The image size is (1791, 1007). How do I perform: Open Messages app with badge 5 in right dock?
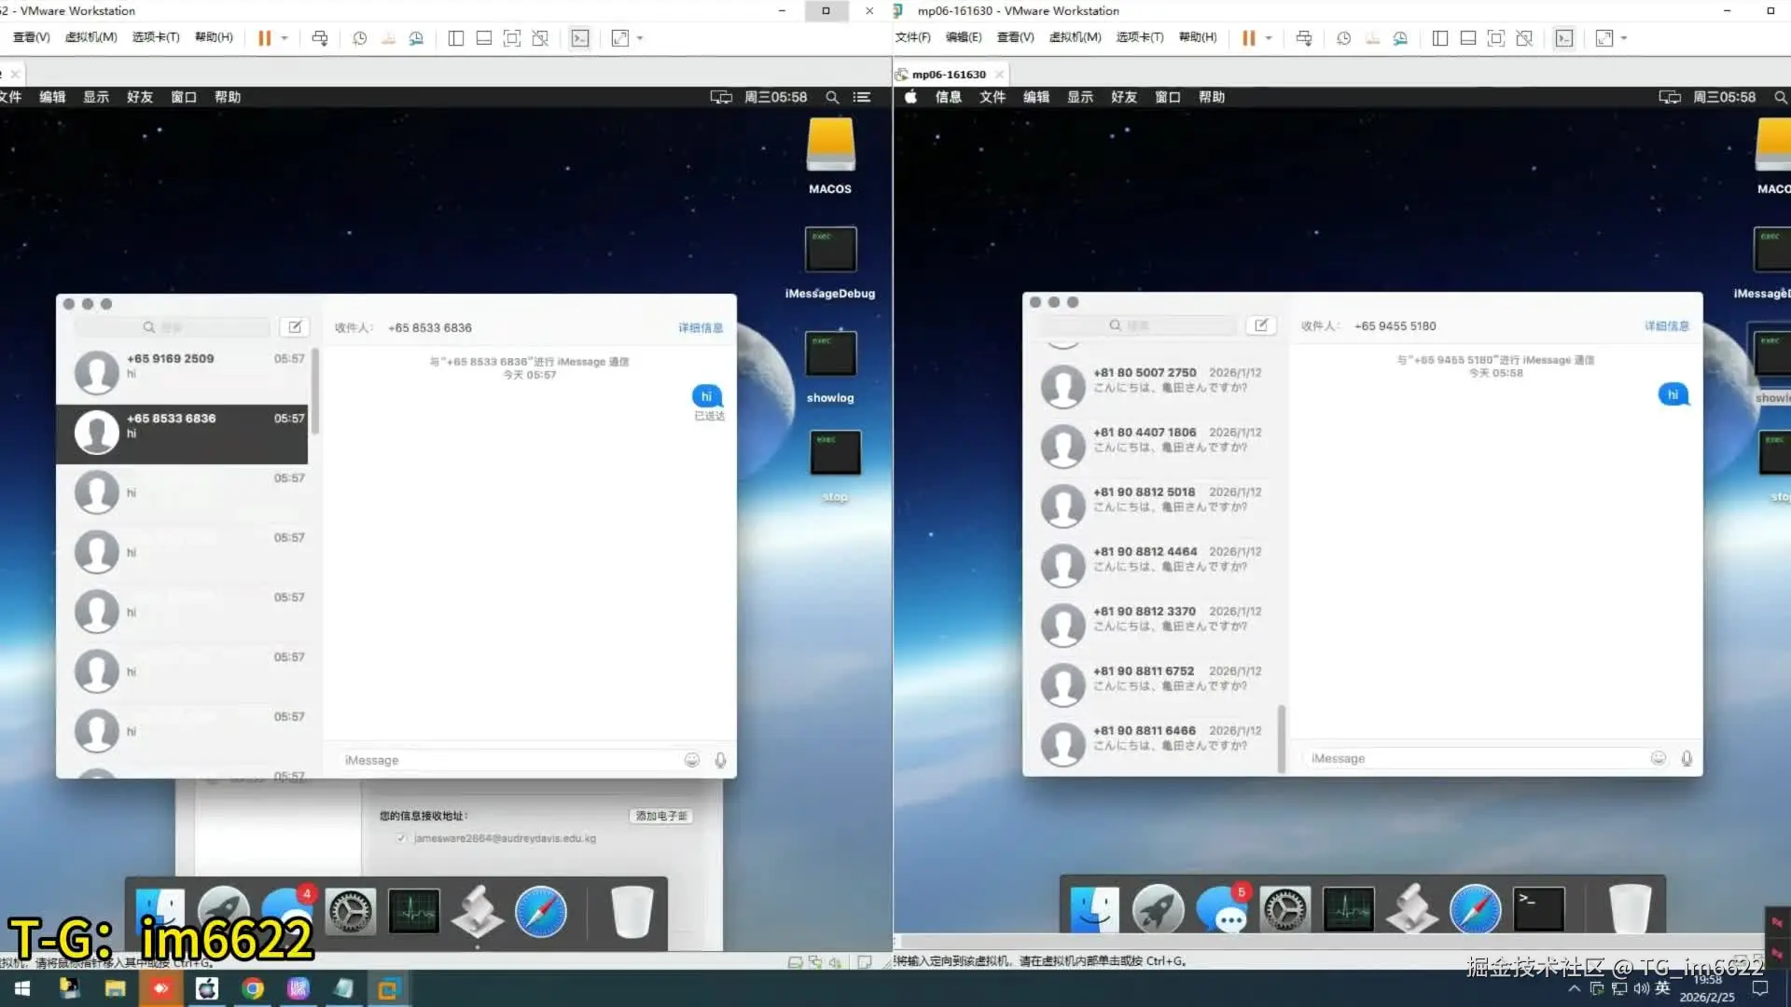pyautogui.click(x=1221, y=910)
